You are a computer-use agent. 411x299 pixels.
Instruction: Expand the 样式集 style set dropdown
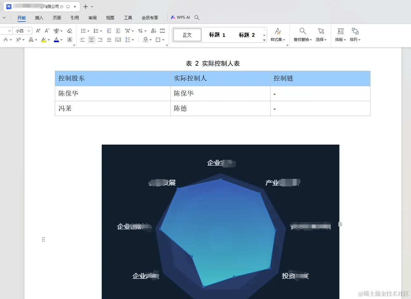(278, 35)
